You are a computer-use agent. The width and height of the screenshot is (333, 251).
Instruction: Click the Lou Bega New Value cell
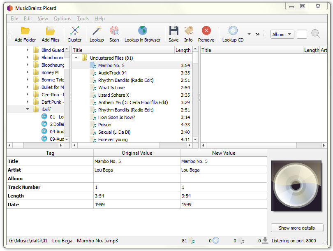pyautogui.click(x=224, y=170)
